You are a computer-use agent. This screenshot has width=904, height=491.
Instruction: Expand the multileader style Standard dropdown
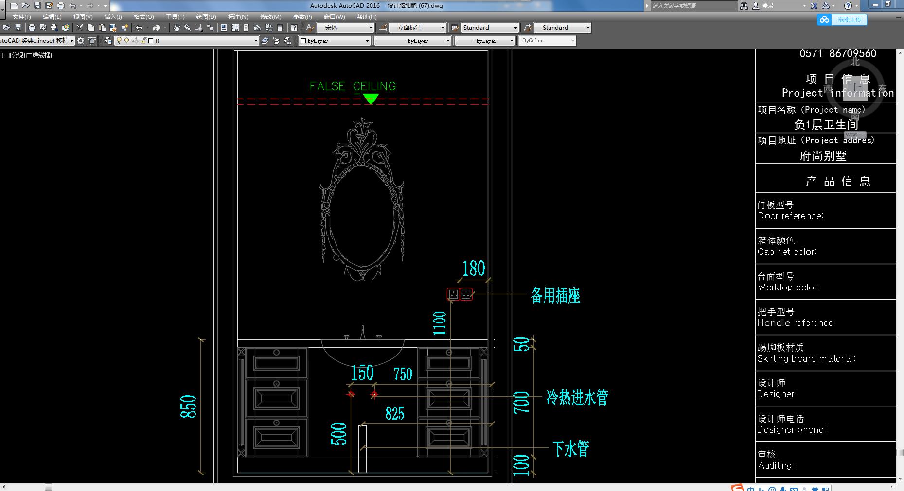coord(587,28)
